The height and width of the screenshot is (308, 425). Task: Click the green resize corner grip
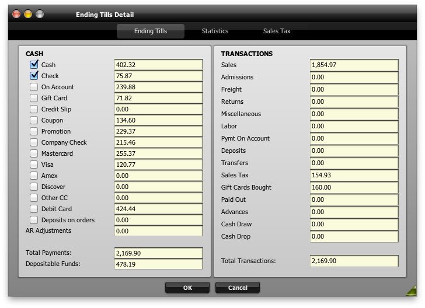coord(411,290)
